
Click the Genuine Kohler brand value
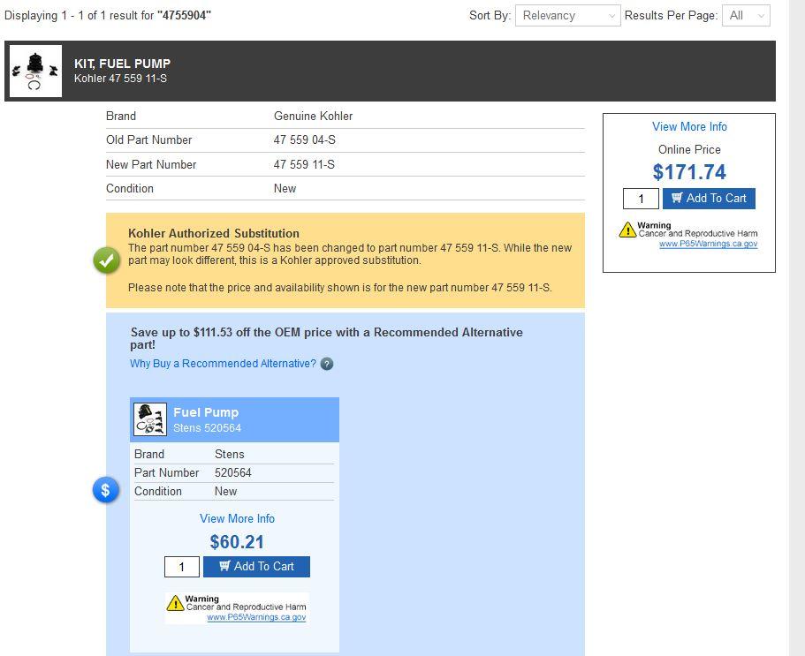pos(313,117)
